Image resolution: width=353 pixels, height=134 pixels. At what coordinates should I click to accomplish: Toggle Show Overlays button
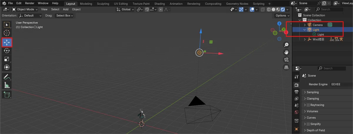coord(252,9)
